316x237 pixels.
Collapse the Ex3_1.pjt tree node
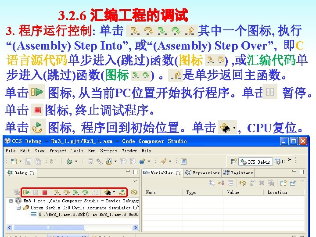tap(11, 201)
